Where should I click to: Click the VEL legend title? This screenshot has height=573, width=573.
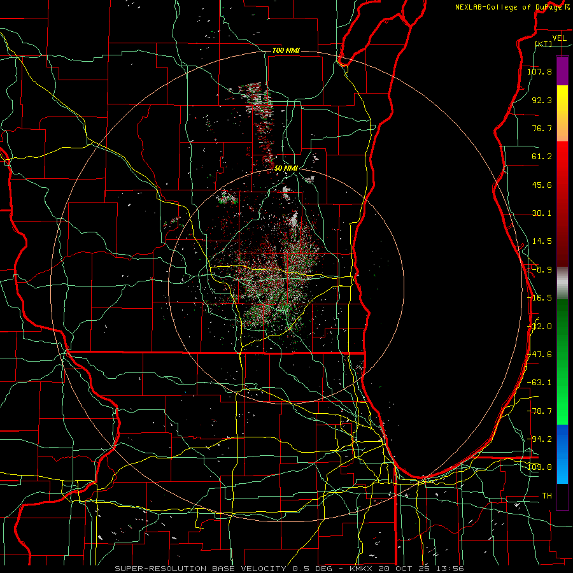click(559, 38)
